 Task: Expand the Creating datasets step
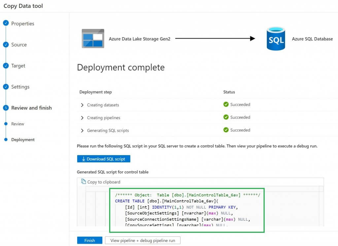pyautogui.click(x=82, y=105)
